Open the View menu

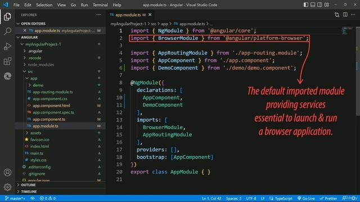click(61, 5)
